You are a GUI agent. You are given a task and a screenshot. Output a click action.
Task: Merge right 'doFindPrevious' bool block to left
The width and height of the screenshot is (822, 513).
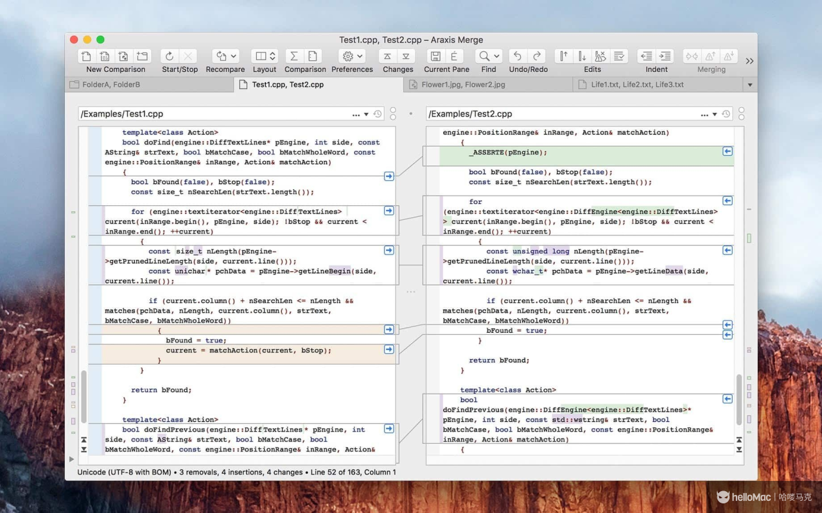728,399
